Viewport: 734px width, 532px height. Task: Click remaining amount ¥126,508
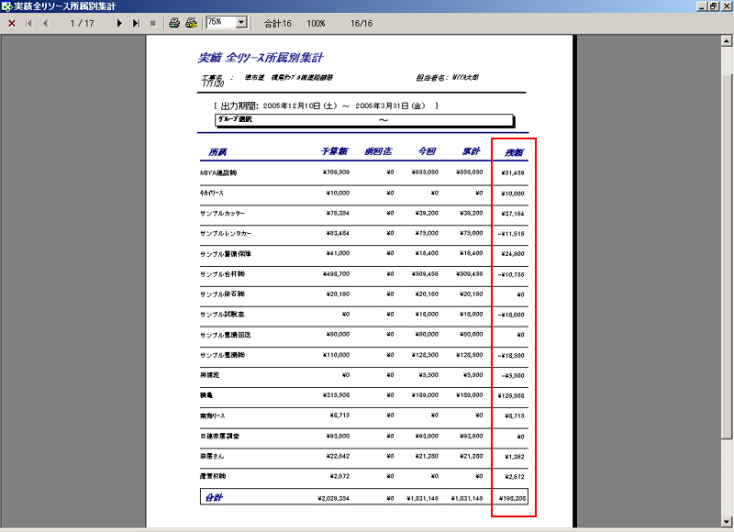coord(511,396)
